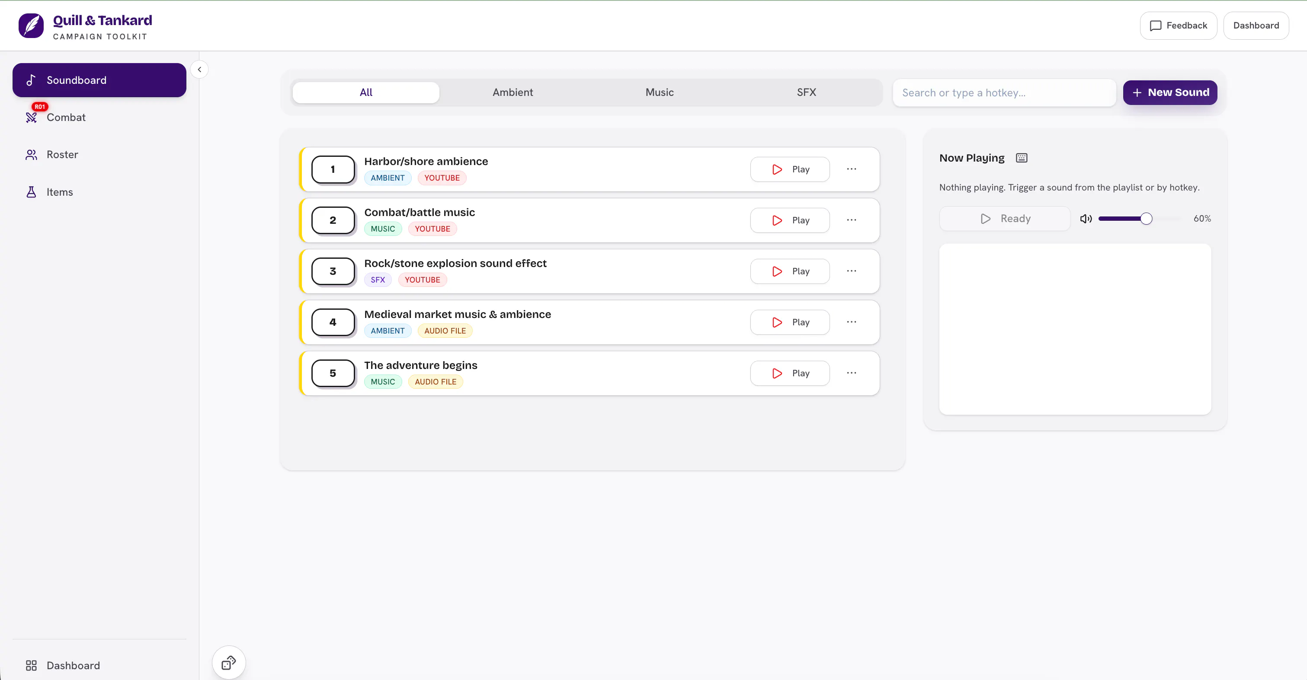Click the Rock/stone explosion sound effect title
The height and width of the screenshot is (680, 1307).
(x=455, y=264)
